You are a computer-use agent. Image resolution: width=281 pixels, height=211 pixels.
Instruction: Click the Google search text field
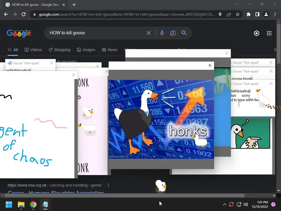(x=97, y=33)
